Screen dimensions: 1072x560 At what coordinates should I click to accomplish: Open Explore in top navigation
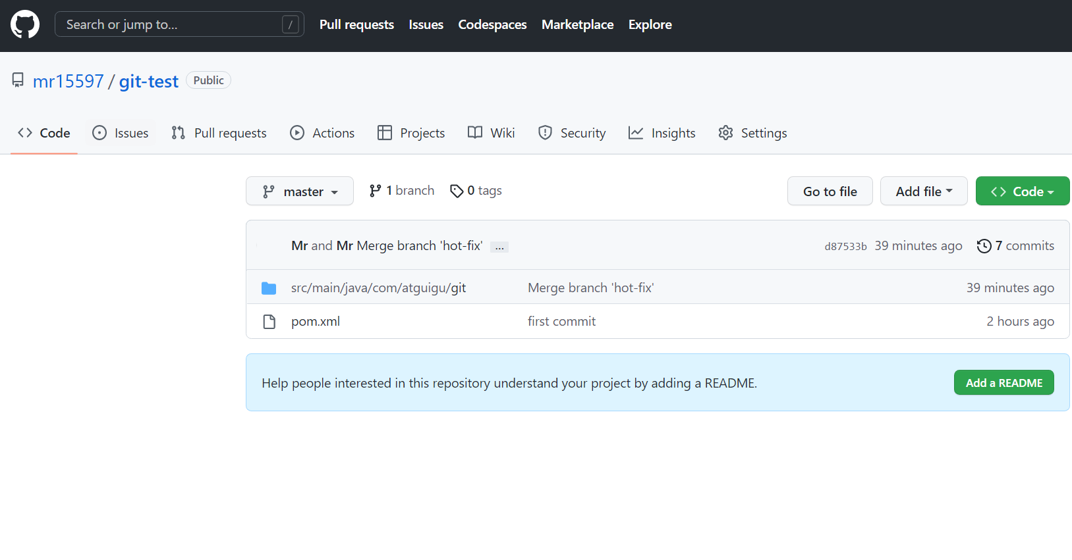click(650, 24)
